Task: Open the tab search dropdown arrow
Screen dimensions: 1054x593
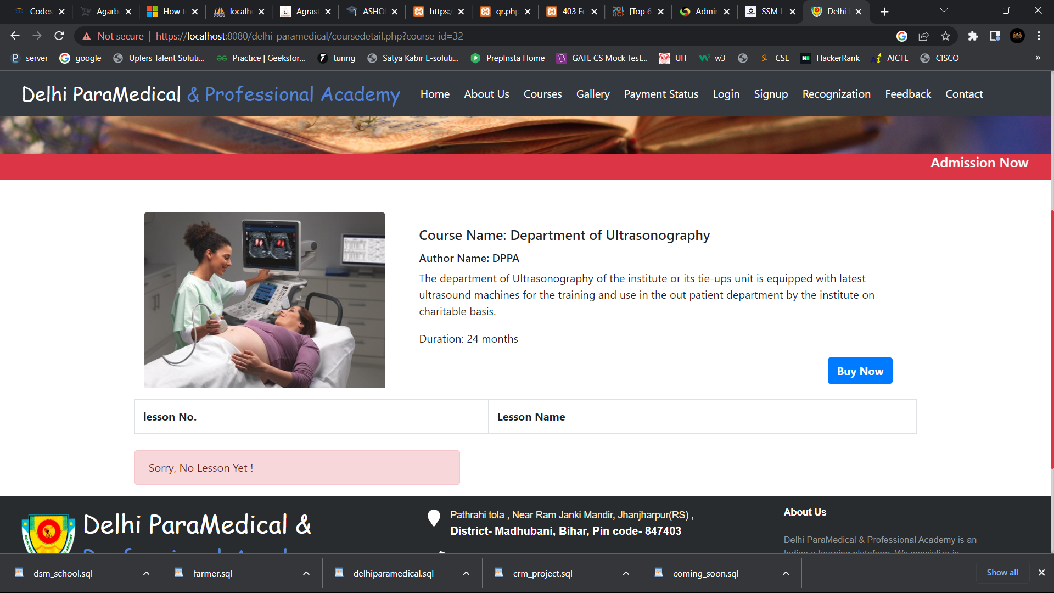Action: click(x=944, y=11)
